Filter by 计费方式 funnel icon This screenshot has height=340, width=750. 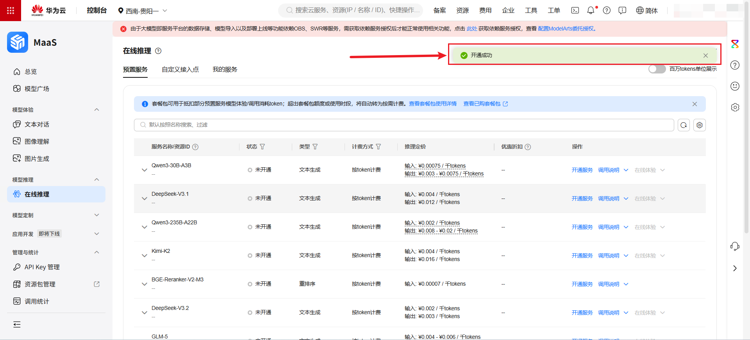coord(378,147)
